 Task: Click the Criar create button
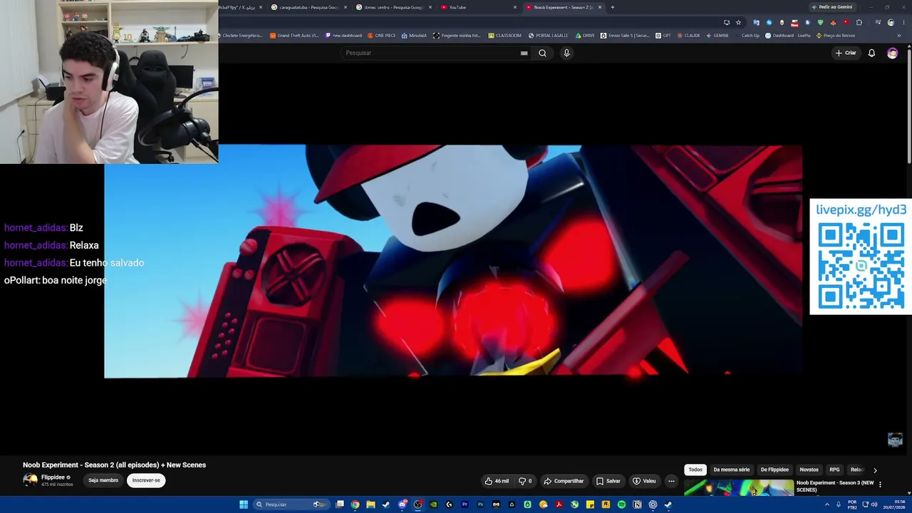point(846,53)
